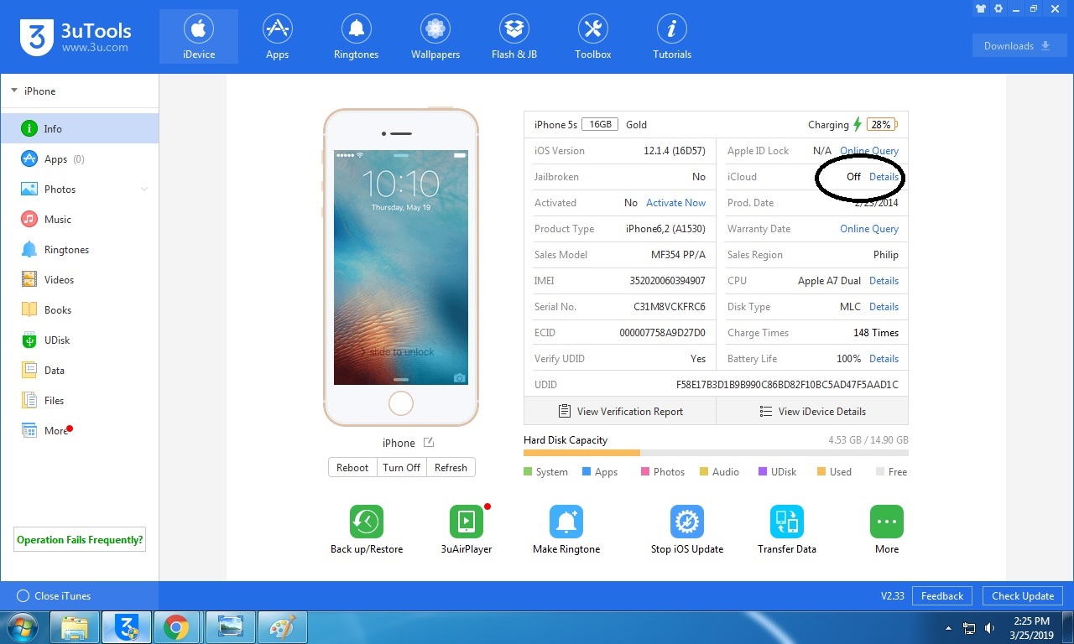1074x644 pixels.
Task: Collapse the iPhone device tree arrow
Action: tap(14, 91)
